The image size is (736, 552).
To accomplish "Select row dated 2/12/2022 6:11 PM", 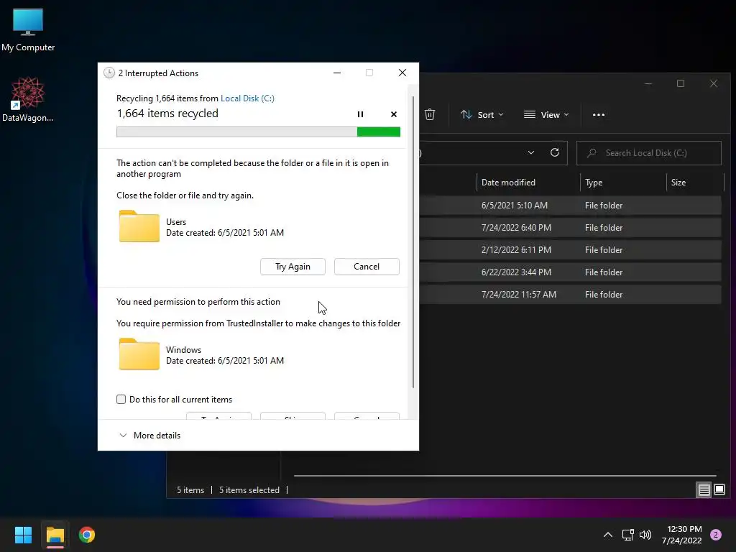I will [x=570, y=250].
